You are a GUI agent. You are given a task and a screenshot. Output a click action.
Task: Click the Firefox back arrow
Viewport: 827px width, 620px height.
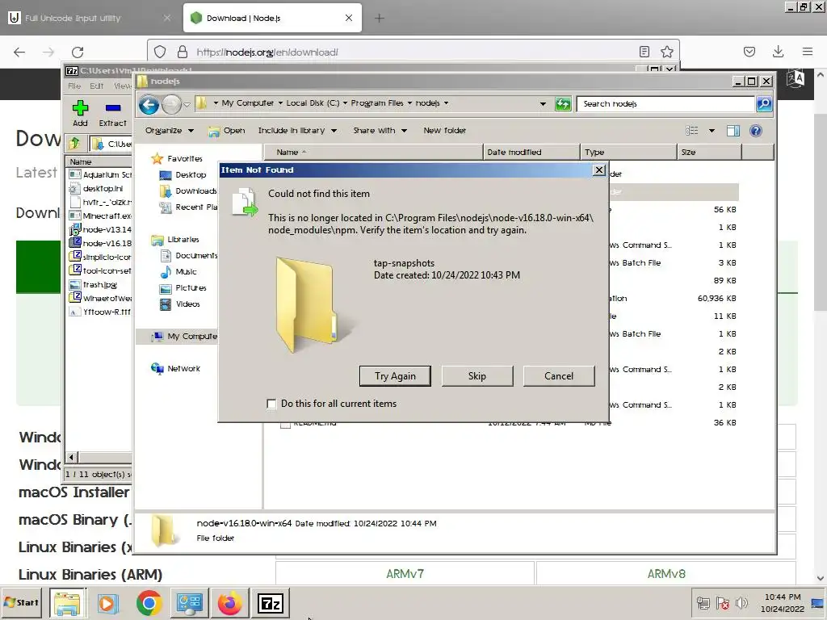tap(19, 52)
